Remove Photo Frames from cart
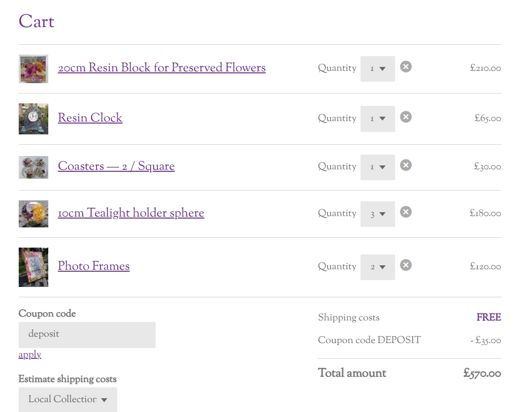 tap(406, 265)
